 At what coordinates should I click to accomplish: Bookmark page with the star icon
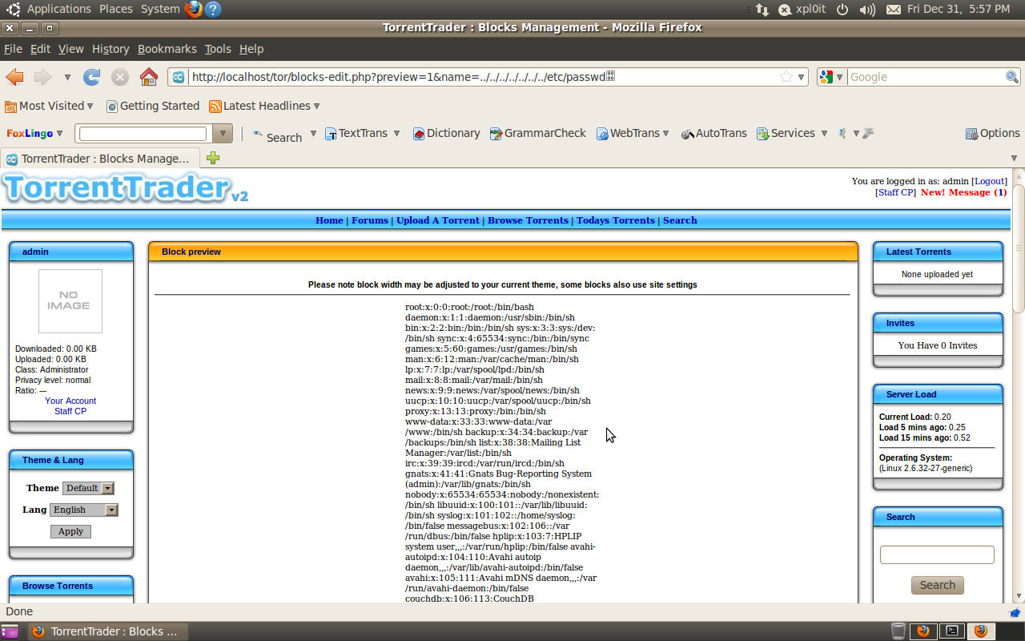pos(786,77)
